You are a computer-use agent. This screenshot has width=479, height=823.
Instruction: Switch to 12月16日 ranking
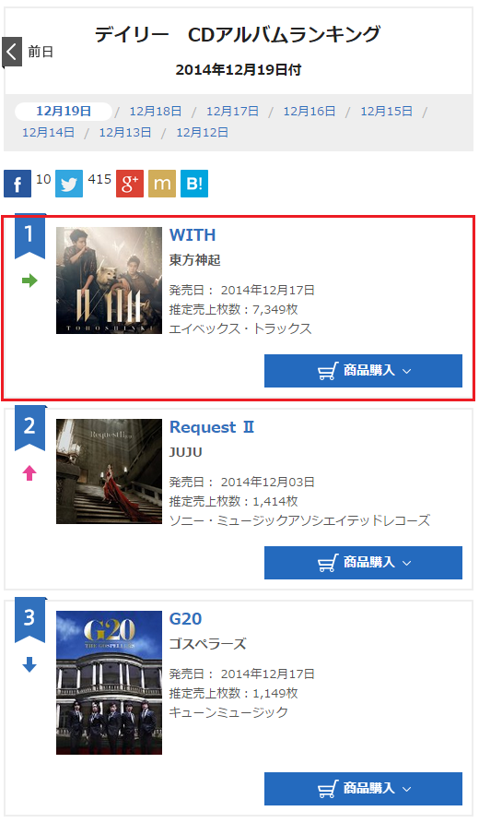coord(310,112)
